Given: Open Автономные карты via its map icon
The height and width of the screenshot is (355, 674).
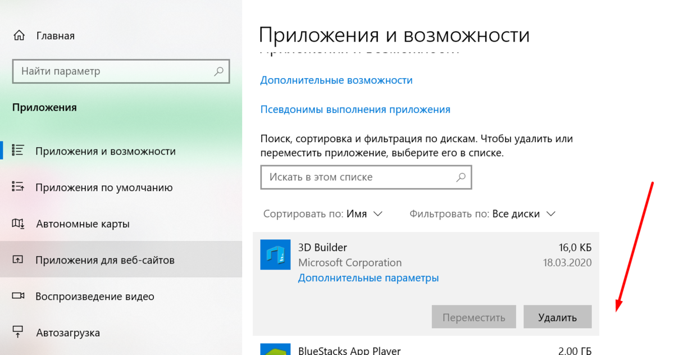Looking at the screenshot, I should coord(18,224).
